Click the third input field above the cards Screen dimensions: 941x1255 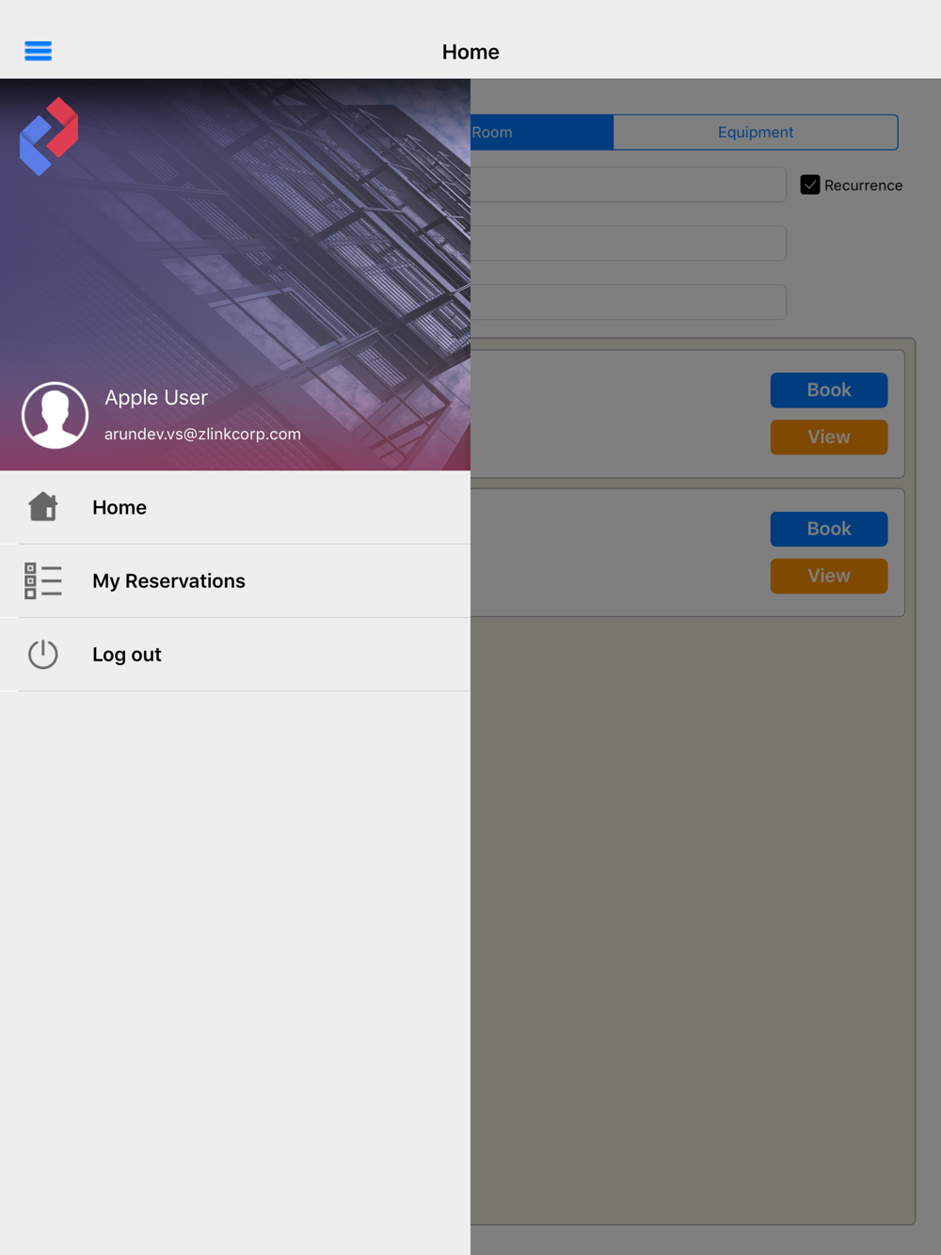[x=629, y=302]
